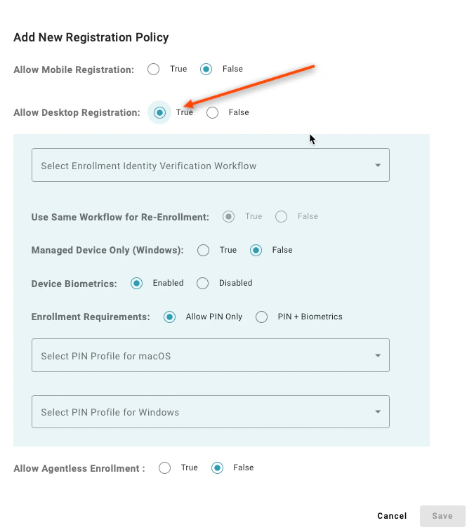Set Managed Device Only (Windows) to True
Image resolution: width=467 pixels, height=530 pixels.
(203, 250)
